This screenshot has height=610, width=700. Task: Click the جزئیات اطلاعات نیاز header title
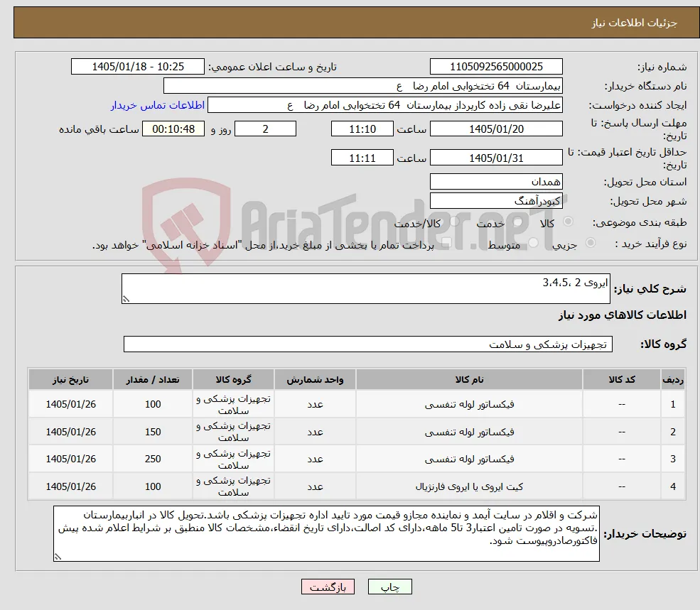(x=635, y=23)
